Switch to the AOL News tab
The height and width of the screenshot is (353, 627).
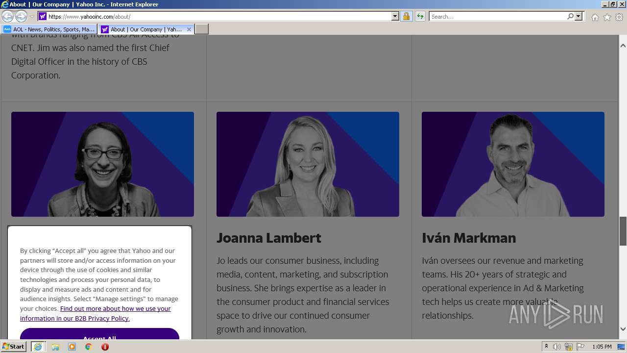click(49, 29)
